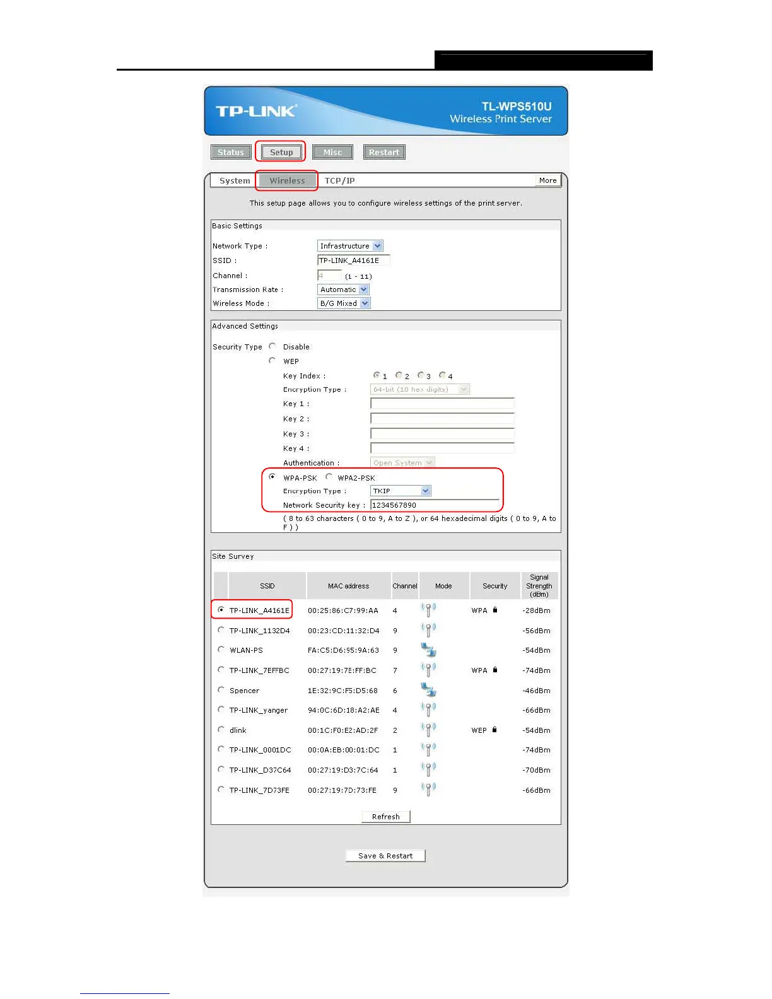Open the Setup page tab
This screenshot has width=772, height=999.
[281, 152]
